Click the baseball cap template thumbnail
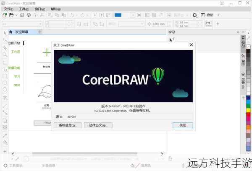 (45, 91)
